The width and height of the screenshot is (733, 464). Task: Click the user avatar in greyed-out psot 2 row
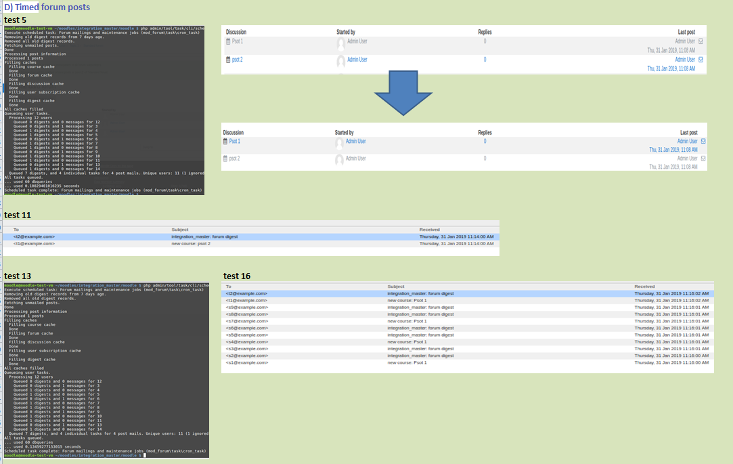pyautogui.click(x=339, y=161)
